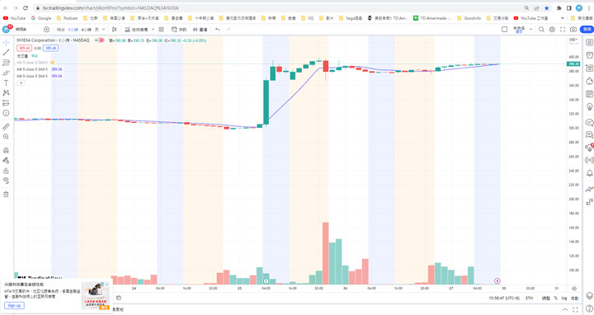Switch to the daily timeframe

(x=97, y=29)
